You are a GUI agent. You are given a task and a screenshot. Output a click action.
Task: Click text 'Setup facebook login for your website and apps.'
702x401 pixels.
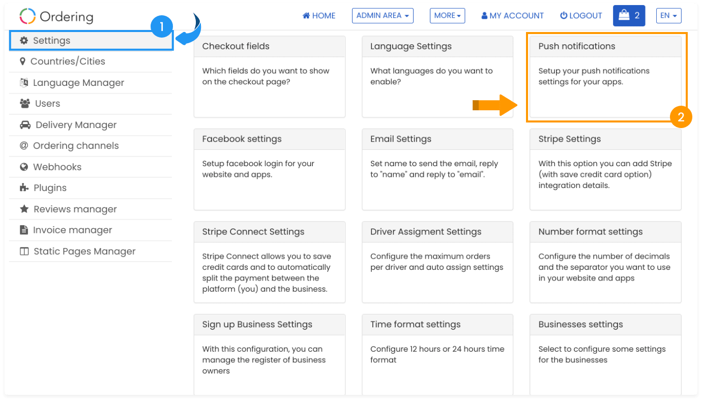pyautogui.click(x=258, y=169)
